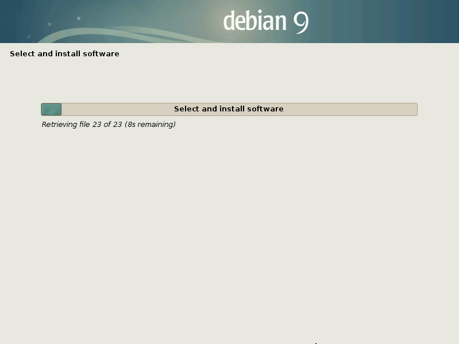The width and height of the screenshot is (459, 344).
Task: Click the unfilled right end of the progress bar
Action: click(x=402, y=109)
